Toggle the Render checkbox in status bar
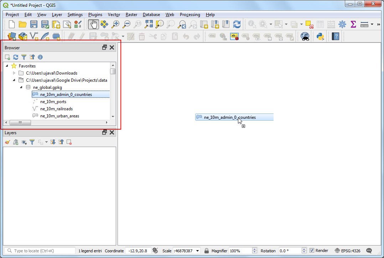 (312, 251)
